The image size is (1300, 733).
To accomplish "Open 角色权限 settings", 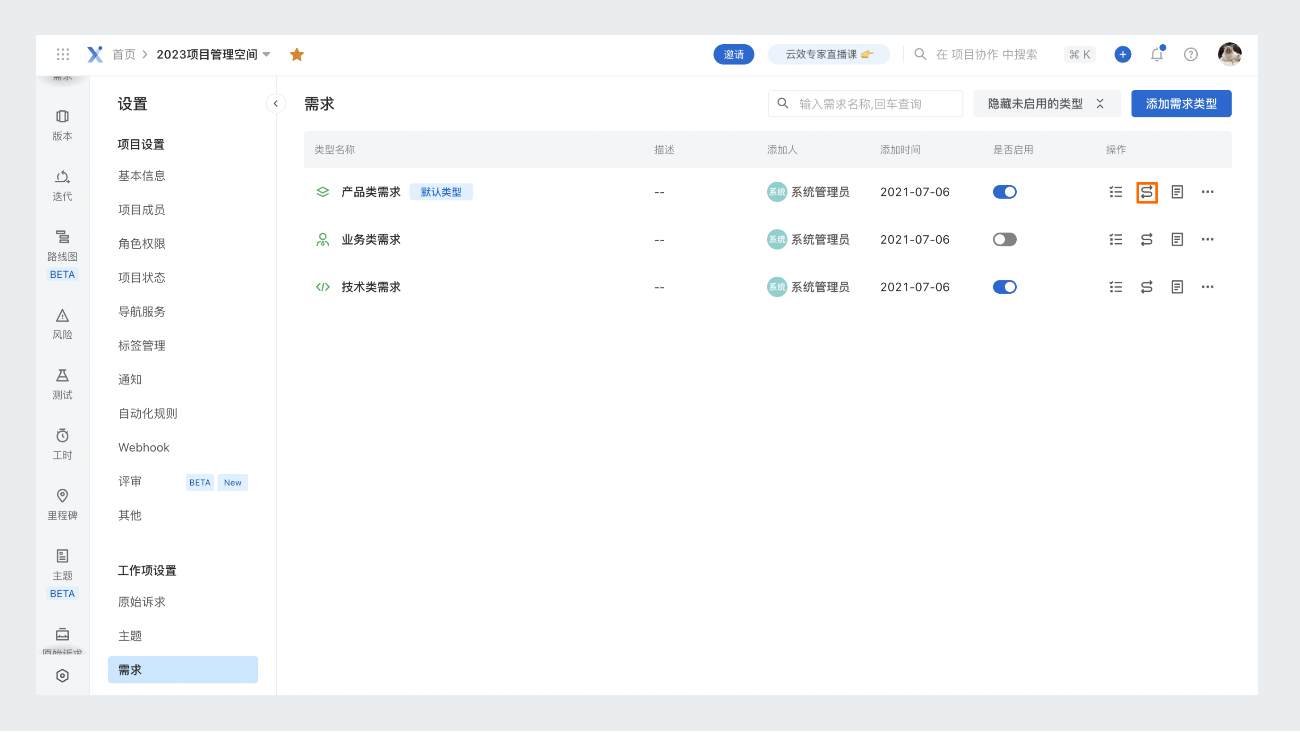I will 142,244.
